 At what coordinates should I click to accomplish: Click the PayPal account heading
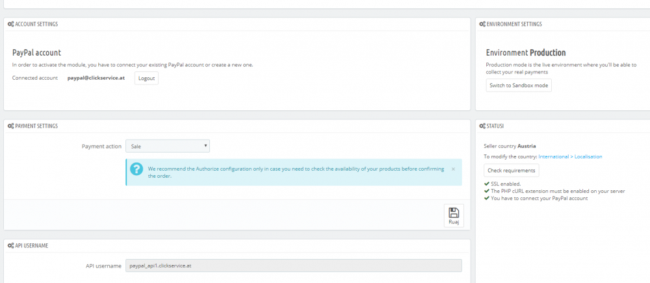click(x=36, y=53)
